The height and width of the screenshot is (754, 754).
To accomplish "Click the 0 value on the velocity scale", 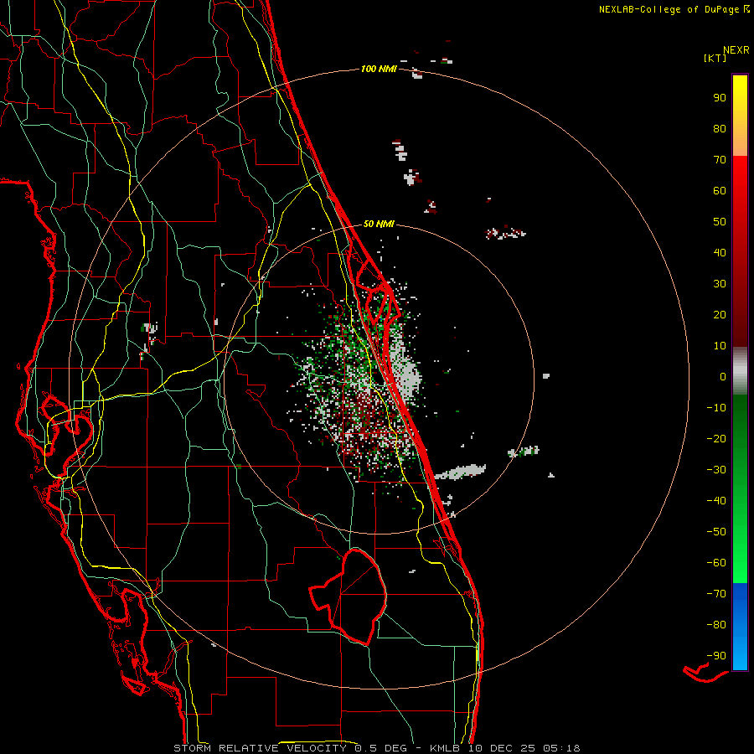I will [x=723, y=377].
